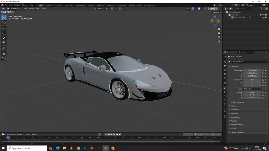Open the Render menu
The width and height of the screenshot is (269, 151).
[x=17, y=5]
